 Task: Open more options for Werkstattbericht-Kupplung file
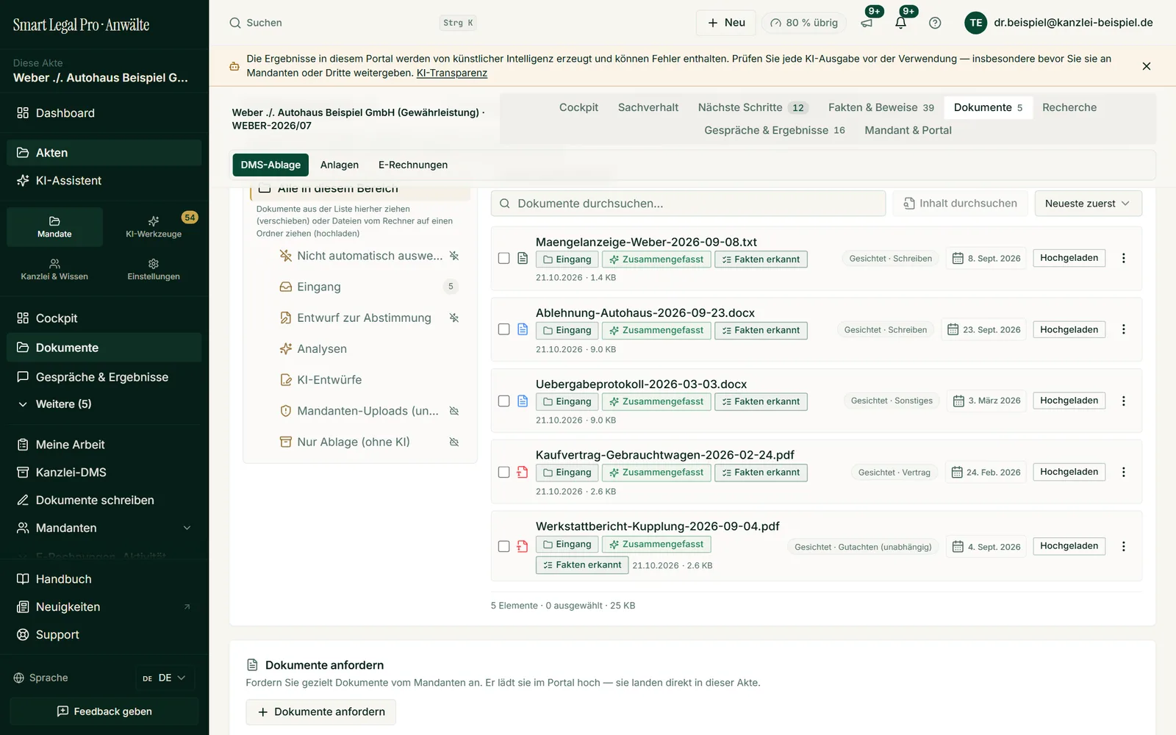tap(1123, 546)
